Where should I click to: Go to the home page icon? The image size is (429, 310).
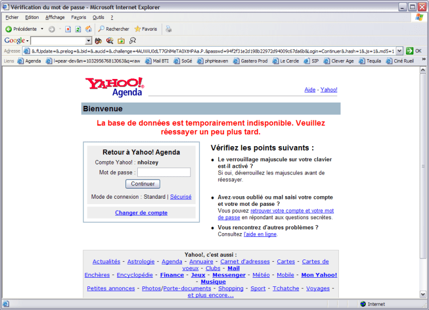point(88,29)
